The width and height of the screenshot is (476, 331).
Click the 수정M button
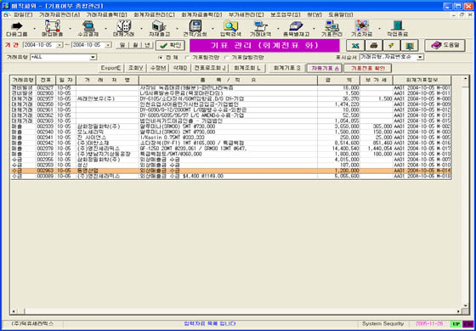click(x=158, y=68)
